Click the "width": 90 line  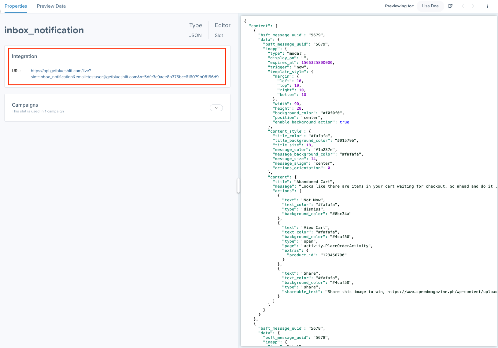tap(287, 104)
